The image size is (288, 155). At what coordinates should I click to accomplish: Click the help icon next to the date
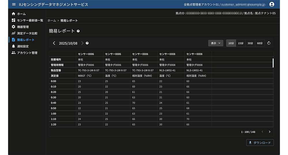tap(87, 43)
